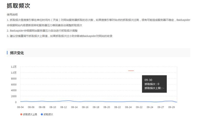The height and width of the screenshot is (122, 204).
Task: Click the 08-20 x-axis date label
Action: [x=107, y=107]
